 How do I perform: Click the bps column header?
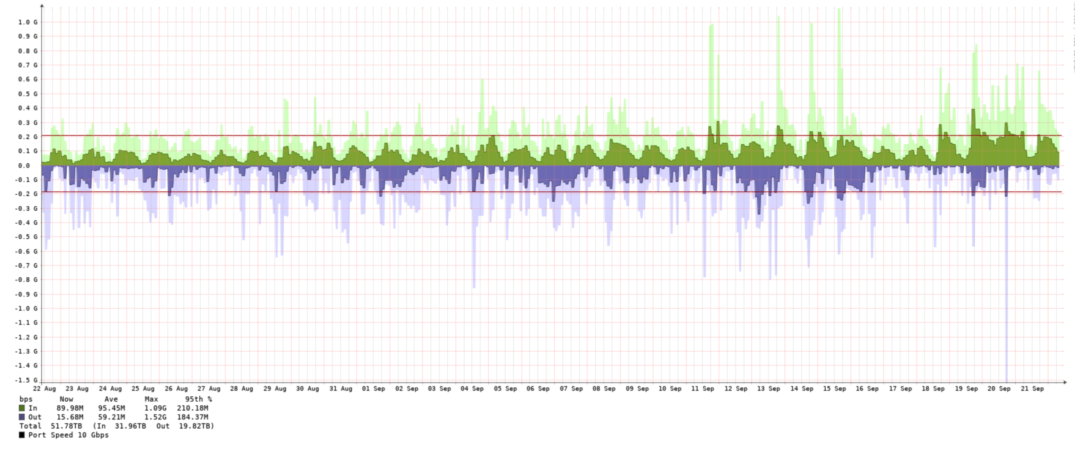[x=26, y=399]
